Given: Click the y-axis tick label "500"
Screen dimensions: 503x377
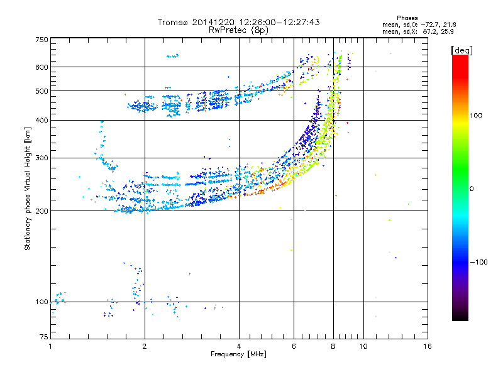Looking at the screenshot, I should [x=41, y=91].
